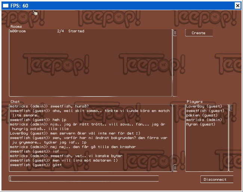Click chat message 'heh ;p'
The image size is (243, 192).
point(59,120)
